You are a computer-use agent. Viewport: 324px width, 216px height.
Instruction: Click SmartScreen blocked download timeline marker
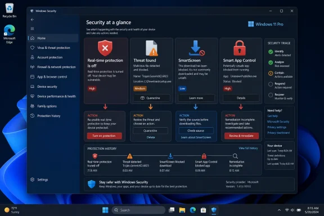pyautogui.click(x=170, y=156)
